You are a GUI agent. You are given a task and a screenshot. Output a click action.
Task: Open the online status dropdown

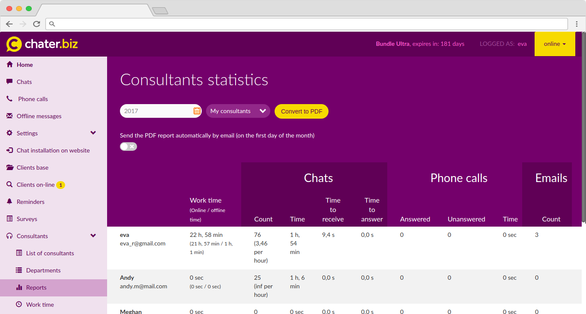coord(555,44)
